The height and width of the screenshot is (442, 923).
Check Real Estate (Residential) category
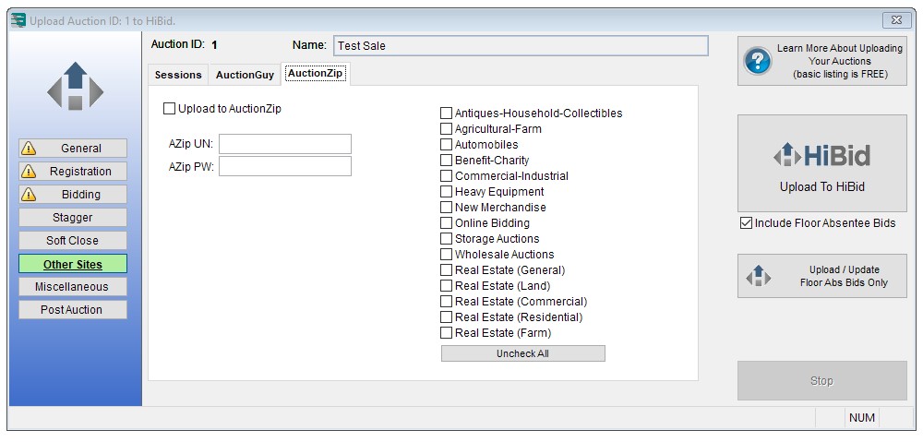[x=446, y=317]
